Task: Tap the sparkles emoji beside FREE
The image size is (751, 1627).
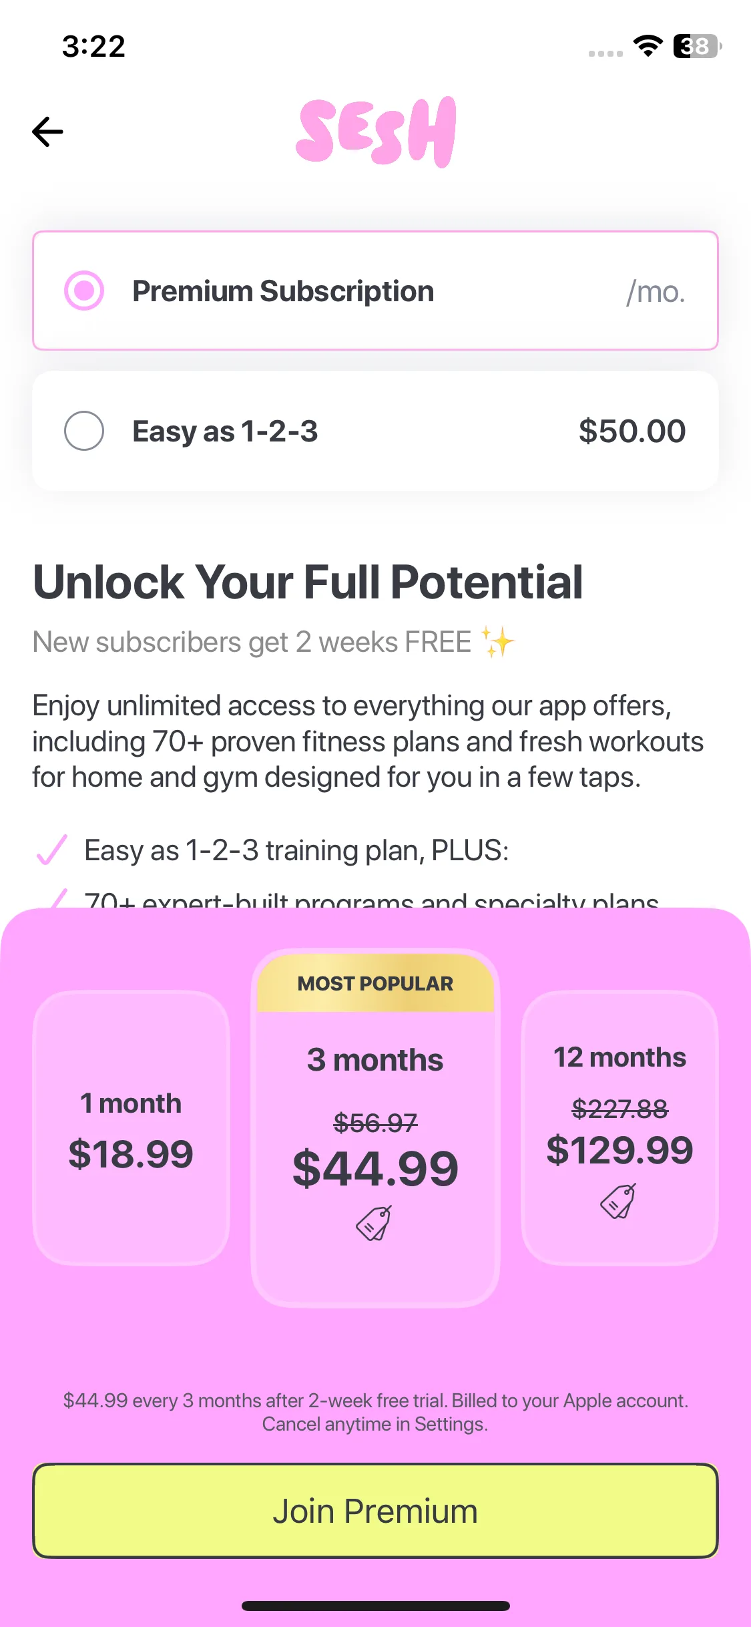Action: click(497, 643)
